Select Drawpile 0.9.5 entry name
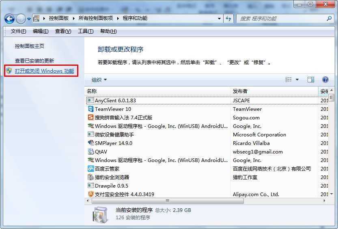 pyautogui.click(x=112, y=186)
